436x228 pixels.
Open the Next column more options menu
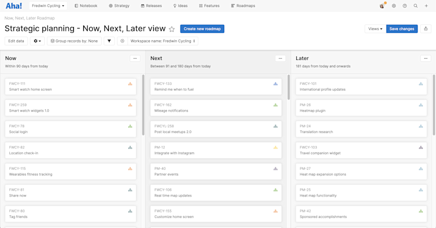281,58
